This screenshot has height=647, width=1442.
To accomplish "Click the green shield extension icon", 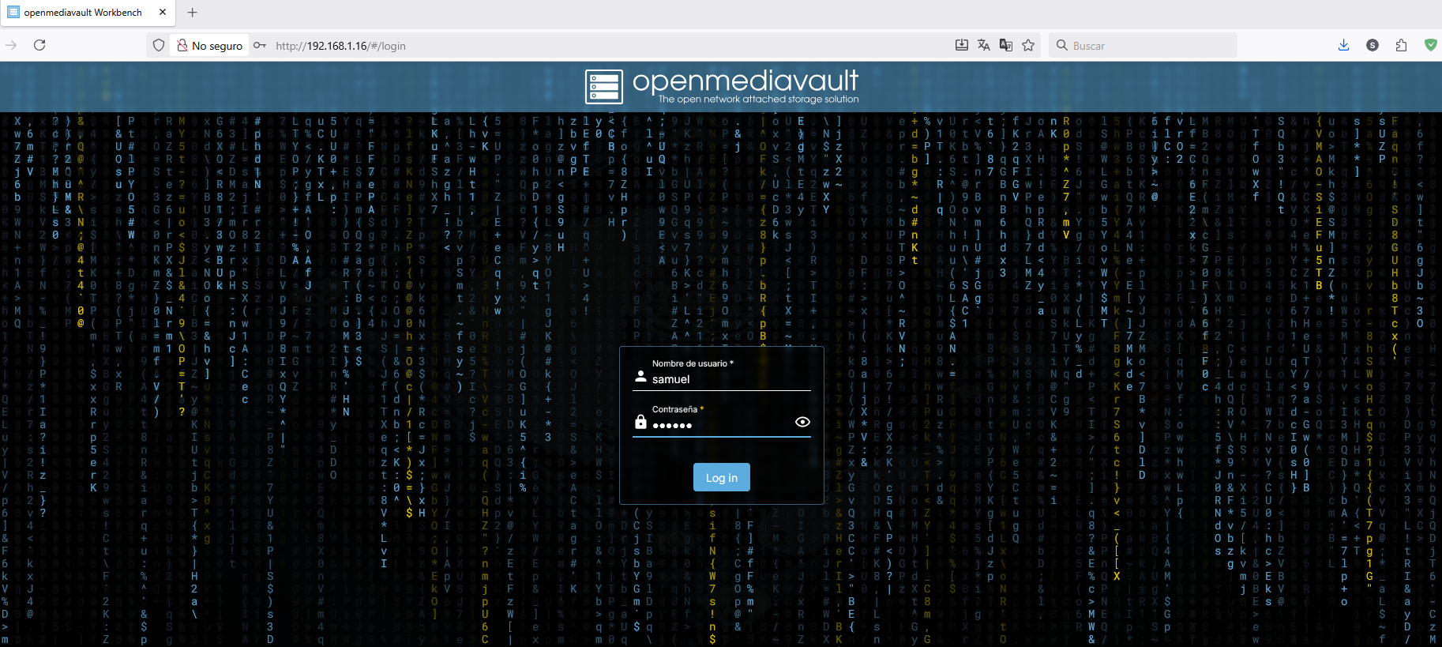I will (1430, 45).
